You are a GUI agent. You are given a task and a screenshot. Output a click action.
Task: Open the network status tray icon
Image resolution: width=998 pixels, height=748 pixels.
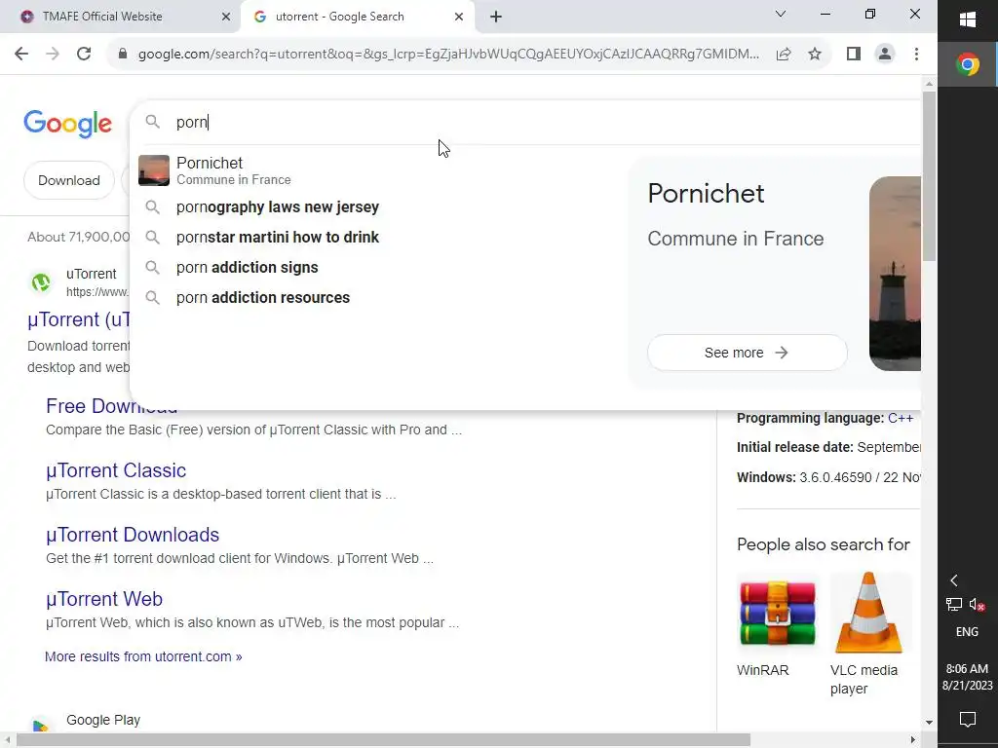pyautogui.click(x=954, y=604)
